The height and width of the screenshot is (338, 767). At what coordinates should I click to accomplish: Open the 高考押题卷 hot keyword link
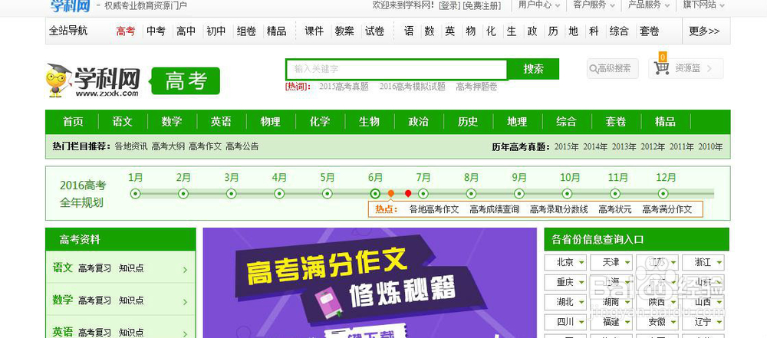coord(476,87)
